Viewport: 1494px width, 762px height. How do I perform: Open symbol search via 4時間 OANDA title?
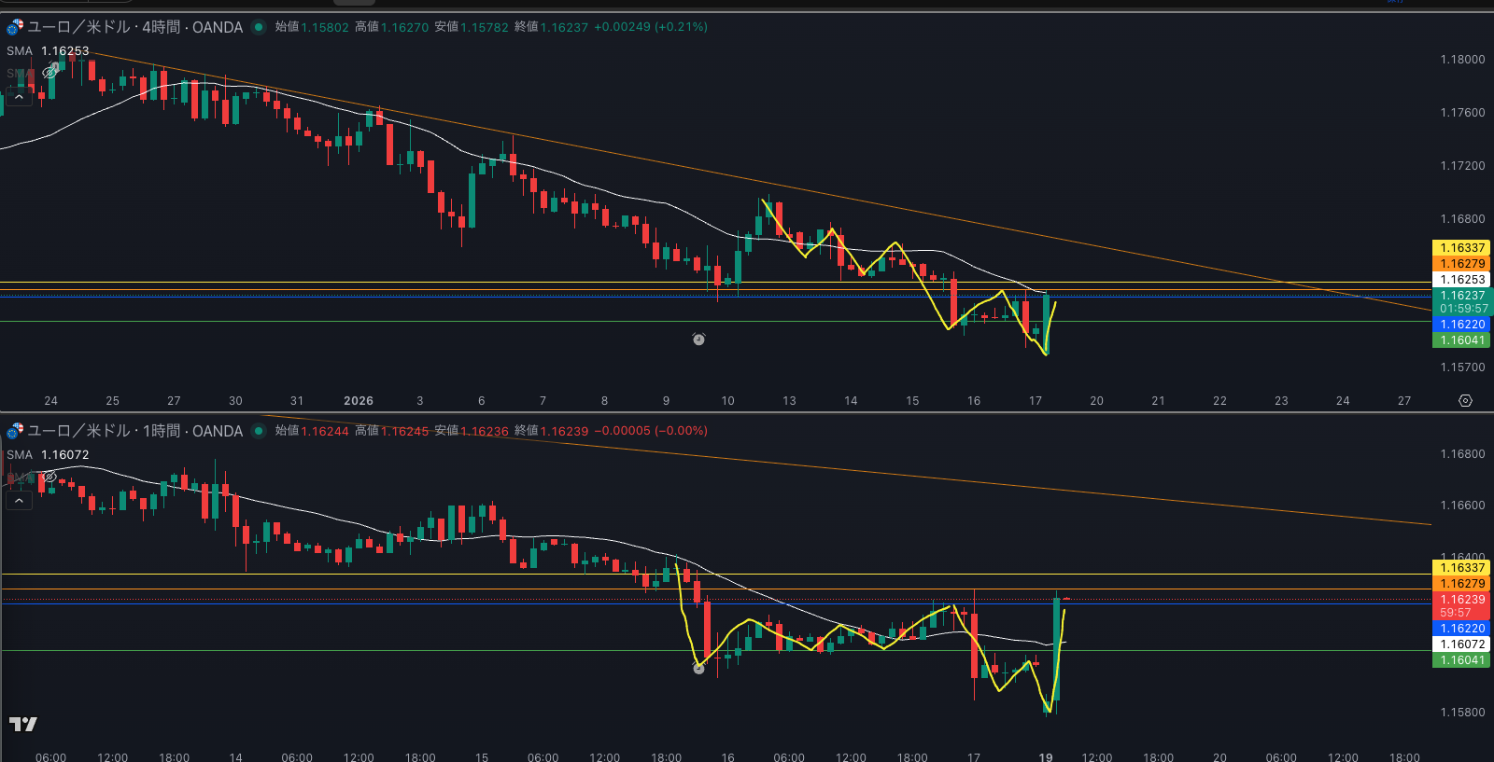click(135, 27)
